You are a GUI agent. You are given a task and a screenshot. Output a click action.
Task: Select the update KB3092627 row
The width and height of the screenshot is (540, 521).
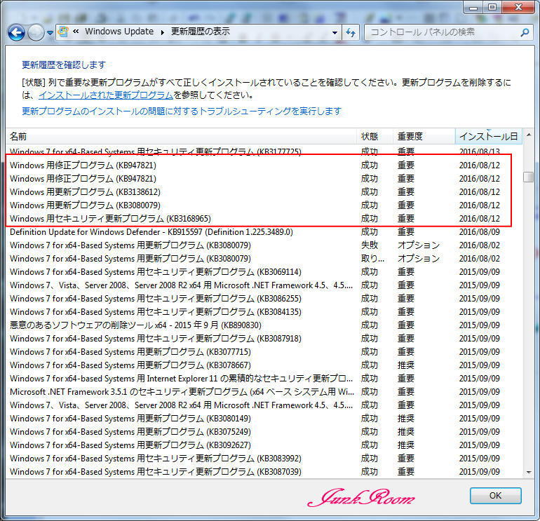[264, 445]
